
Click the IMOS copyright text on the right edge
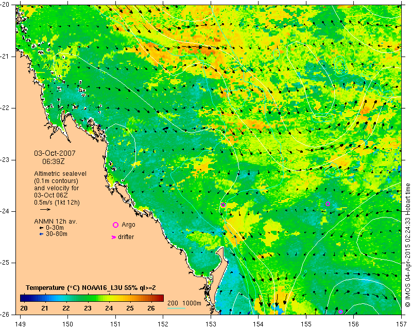pyautogui.click(x=407, y=245)
